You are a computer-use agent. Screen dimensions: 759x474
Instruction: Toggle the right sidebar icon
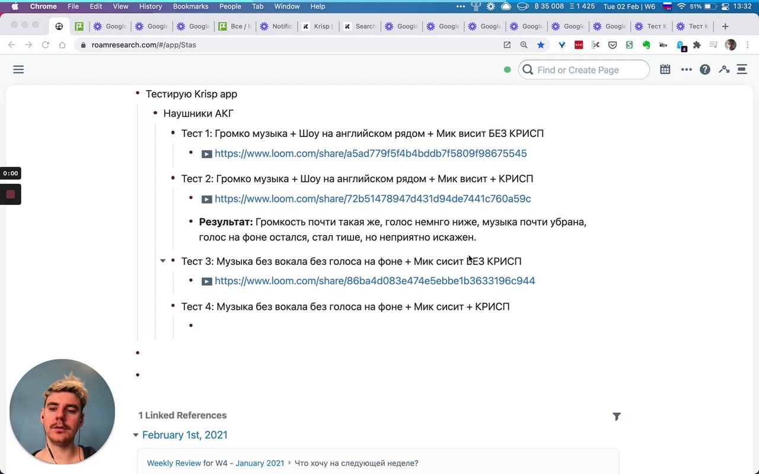pyautogui.click(x=742, y=69)
